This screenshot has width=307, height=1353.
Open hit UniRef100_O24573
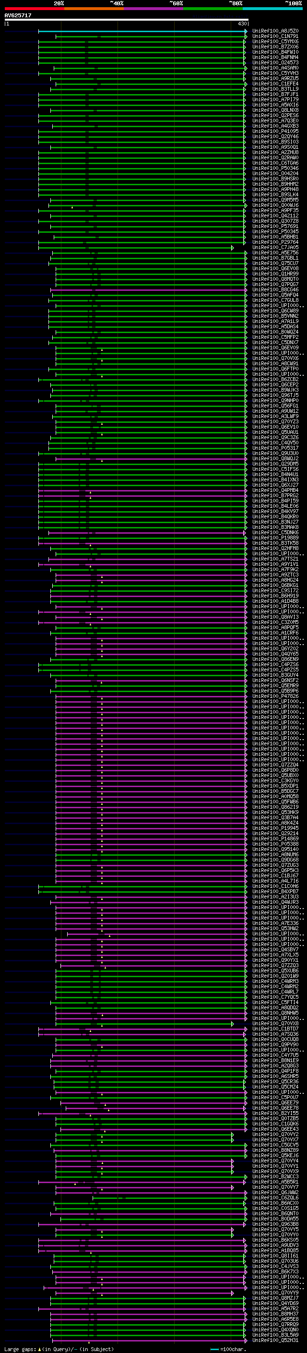click(x=275, y=62)
